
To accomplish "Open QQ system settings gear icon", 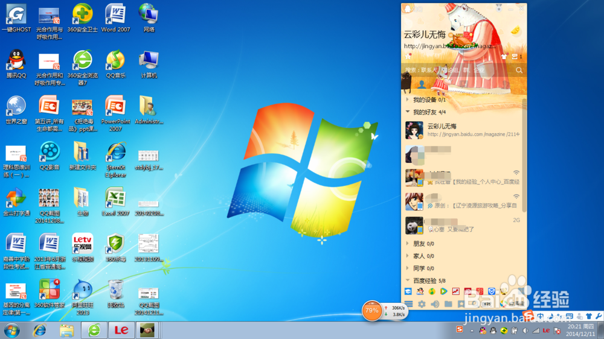I will (422, 304).
